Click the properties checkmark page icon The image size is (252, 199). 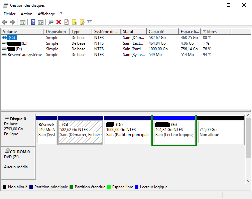point(67,22)
